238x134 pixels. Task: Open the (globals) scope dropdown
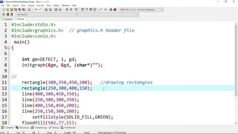pyautogui.click(x=75, y=15)
